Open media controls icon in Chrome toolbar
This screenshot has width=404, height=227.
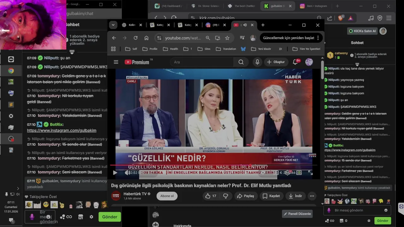[242, 38]
